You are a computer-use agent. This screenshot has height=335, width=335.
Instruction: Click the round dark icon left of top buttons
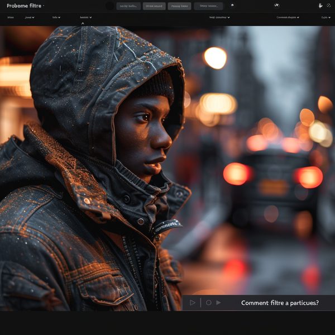[x=109, y=6]
